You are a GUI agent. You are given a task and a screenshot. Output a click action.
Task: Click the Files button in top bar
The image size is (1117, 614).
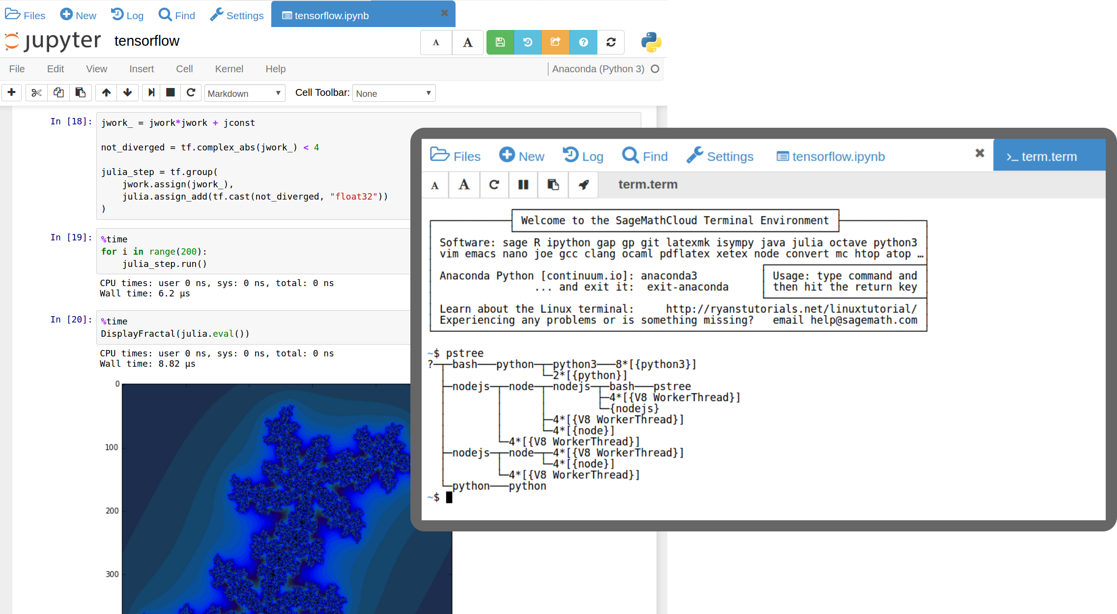pos(25,15)
